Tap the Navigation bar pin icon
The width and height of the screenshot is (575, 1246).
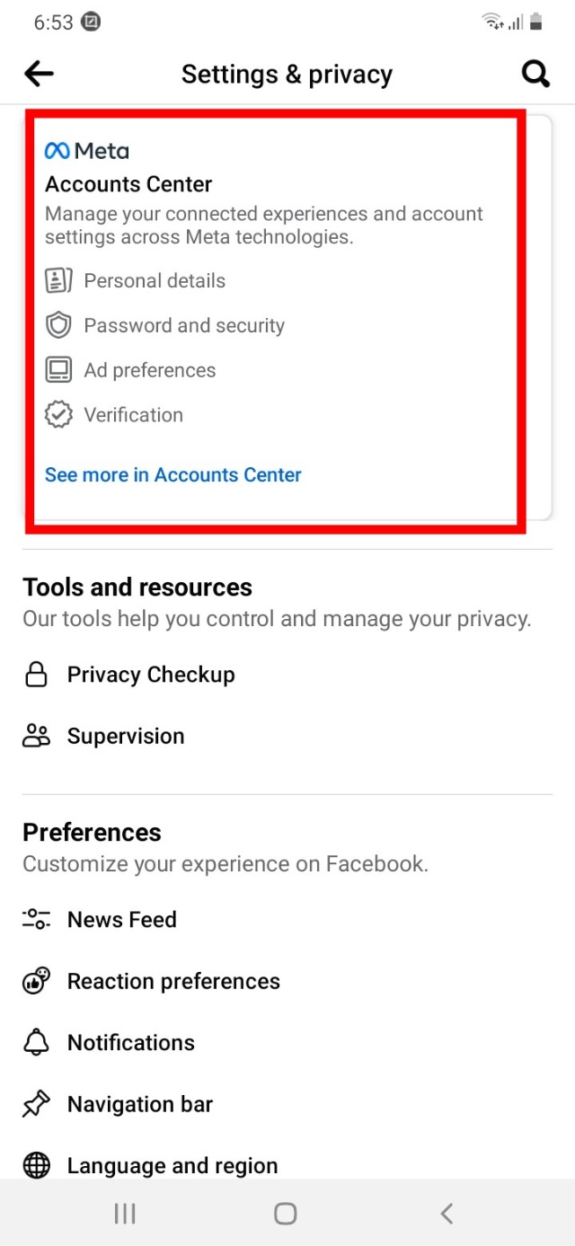(36, 1104)
